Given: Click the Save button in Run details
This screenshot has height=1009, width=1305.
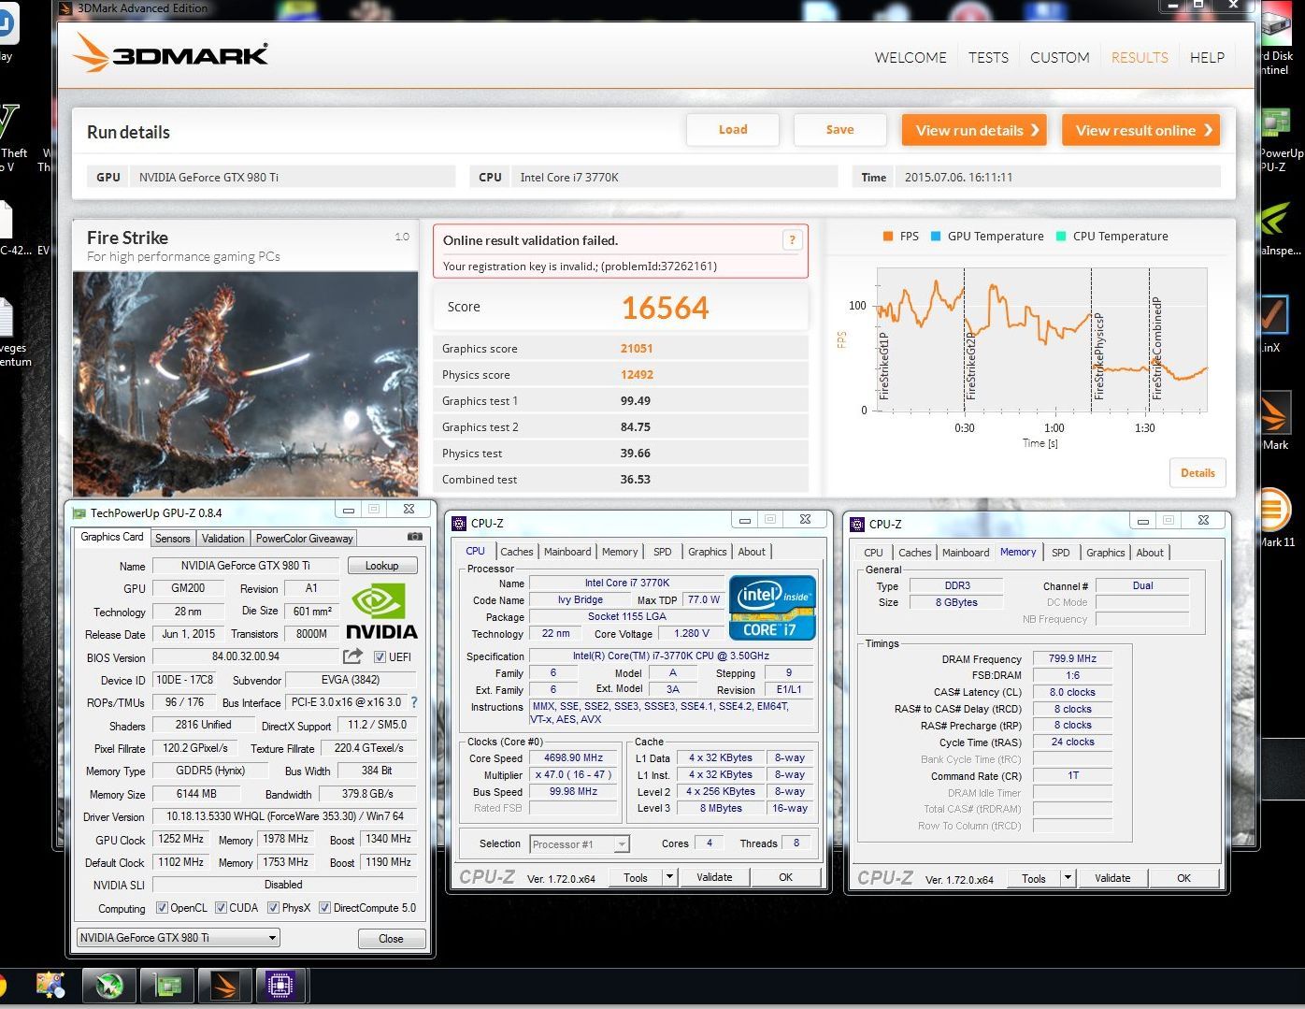Looking at the screenshot, I should [839, 130].
